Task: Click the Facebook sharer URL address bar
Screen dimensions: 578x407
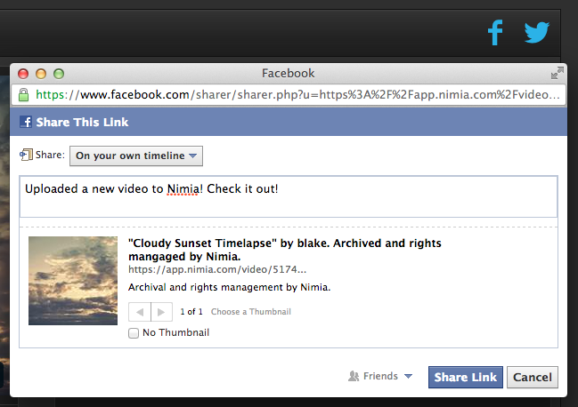Action: (x=289, y=95)
